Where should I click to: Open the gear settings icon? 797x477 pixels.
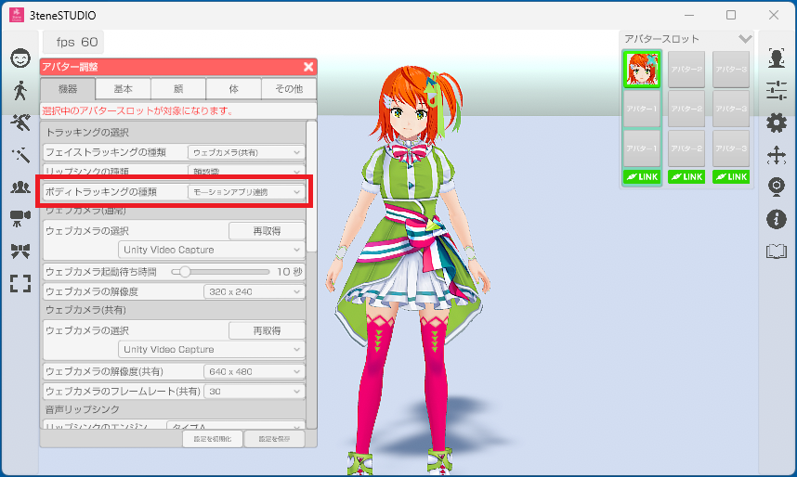[777, 122]
